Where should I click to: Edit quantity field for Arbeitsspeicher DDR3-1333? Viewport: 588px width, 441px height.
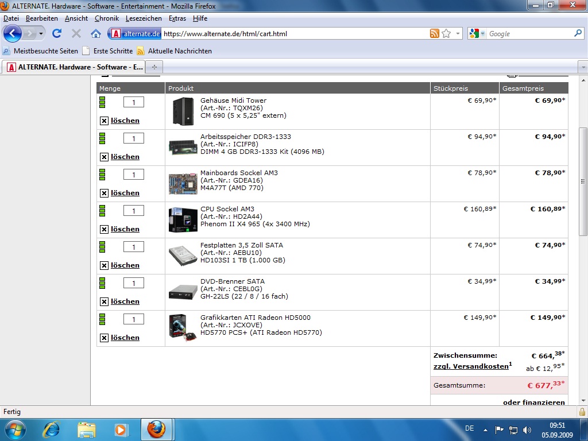point(134,138)
